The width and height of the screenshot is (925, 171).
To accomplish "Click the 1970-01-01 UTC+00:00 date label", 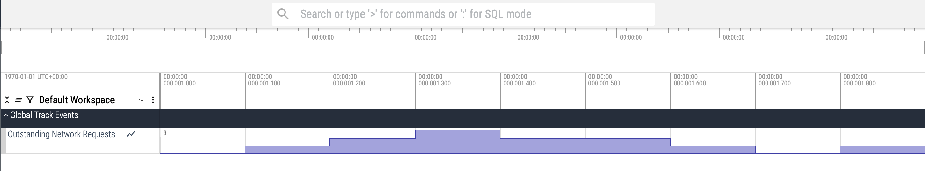I will [x=36, y=77].
